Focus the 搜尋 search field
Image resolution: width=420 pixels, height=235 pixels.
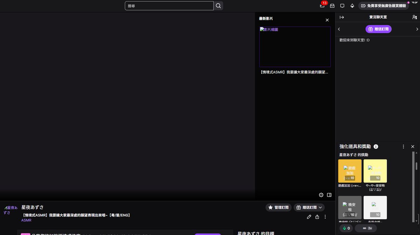coord(169,6)
